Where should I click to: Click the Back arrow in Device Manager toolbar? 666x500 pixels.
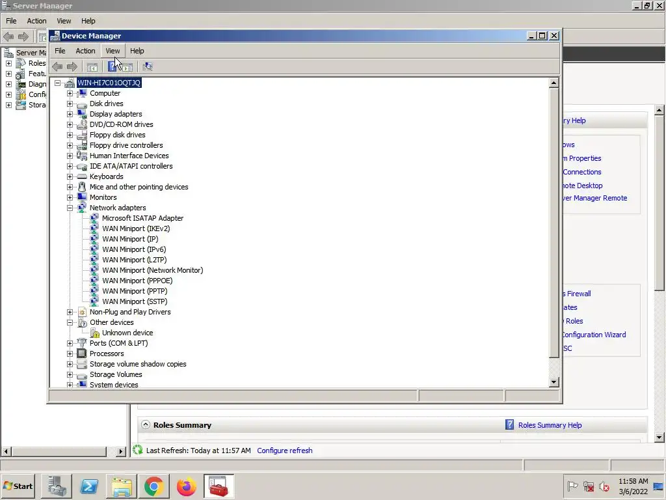click(x=57, y=66)
